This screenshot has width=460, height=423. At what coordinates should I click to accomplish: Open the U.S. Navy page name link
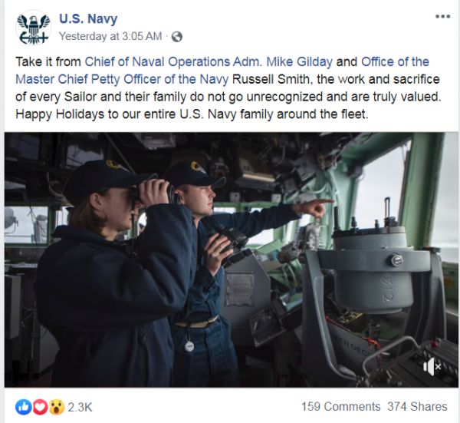point(88,19)
